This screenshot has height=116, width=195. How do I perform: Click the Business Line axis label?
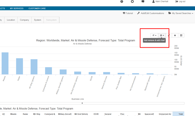click(78, 99)
